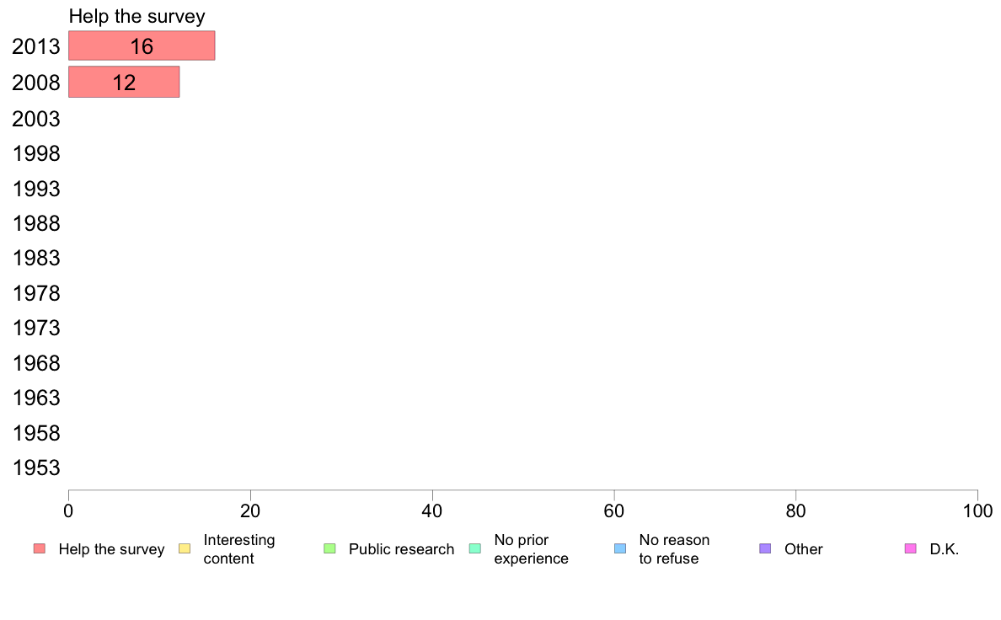Click the green Public research legend swatch
The image size is (1001, 620).
[329, 548]
